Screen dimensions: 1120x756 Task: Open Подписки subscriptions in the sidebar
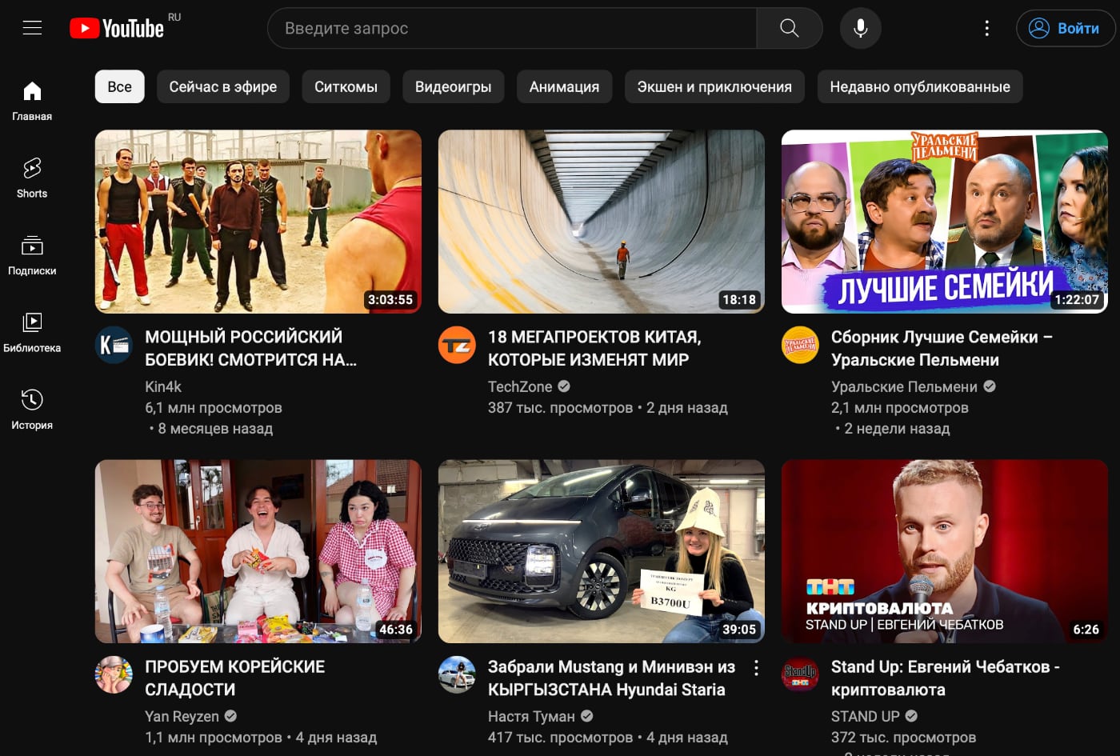32,256
